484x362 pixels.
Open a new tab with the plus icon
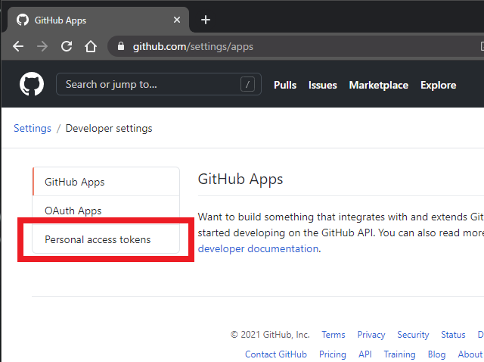coord(206,20)
